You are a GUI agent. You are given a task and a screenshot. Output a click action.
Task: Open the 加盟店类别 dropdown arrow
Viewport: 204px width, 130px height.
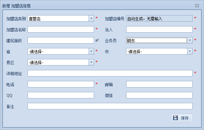pyautogui.click(x=91, y=18)
